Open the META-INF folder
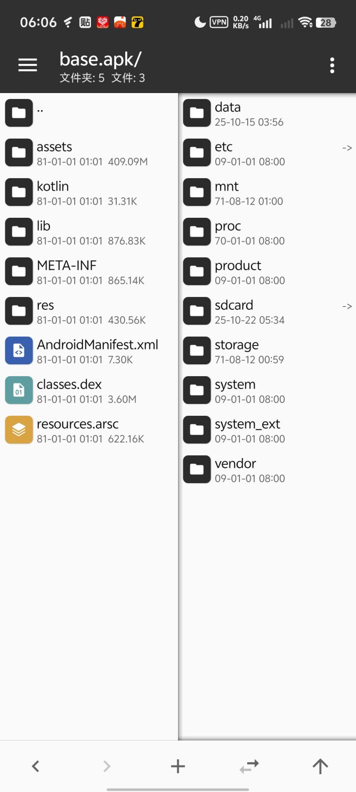This screenshot has height=792, width=356. point(89,271)
